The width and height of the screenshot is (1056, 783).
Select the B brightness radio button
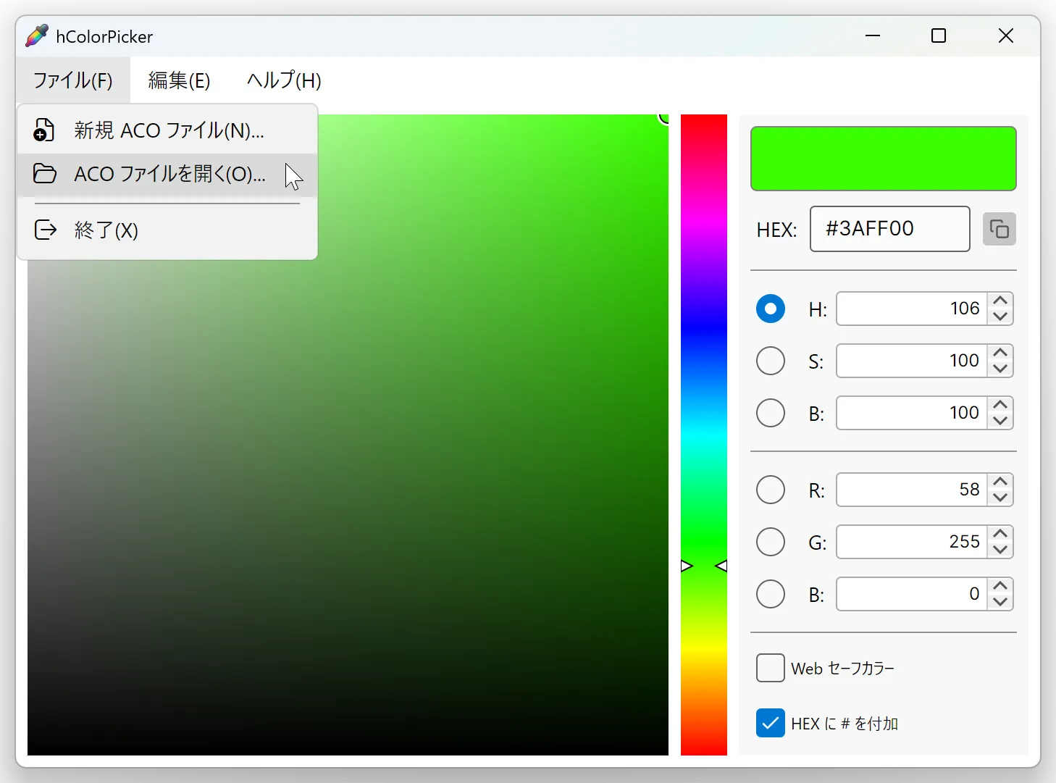[x=770, y=413]
